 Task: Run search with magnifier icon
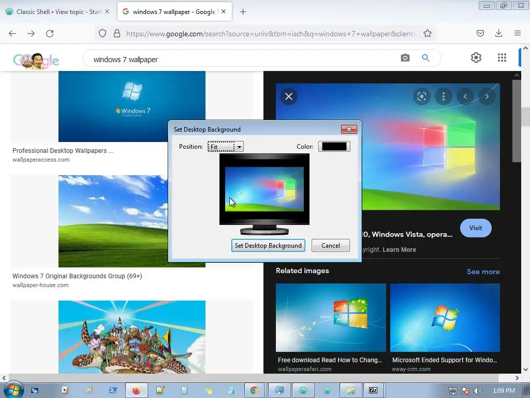tap(426, 58)
